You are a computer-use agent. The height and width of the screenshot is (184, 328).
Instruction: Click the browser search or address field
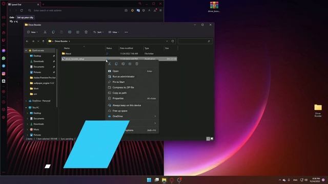pyautogui.click(x=75, y=10)
